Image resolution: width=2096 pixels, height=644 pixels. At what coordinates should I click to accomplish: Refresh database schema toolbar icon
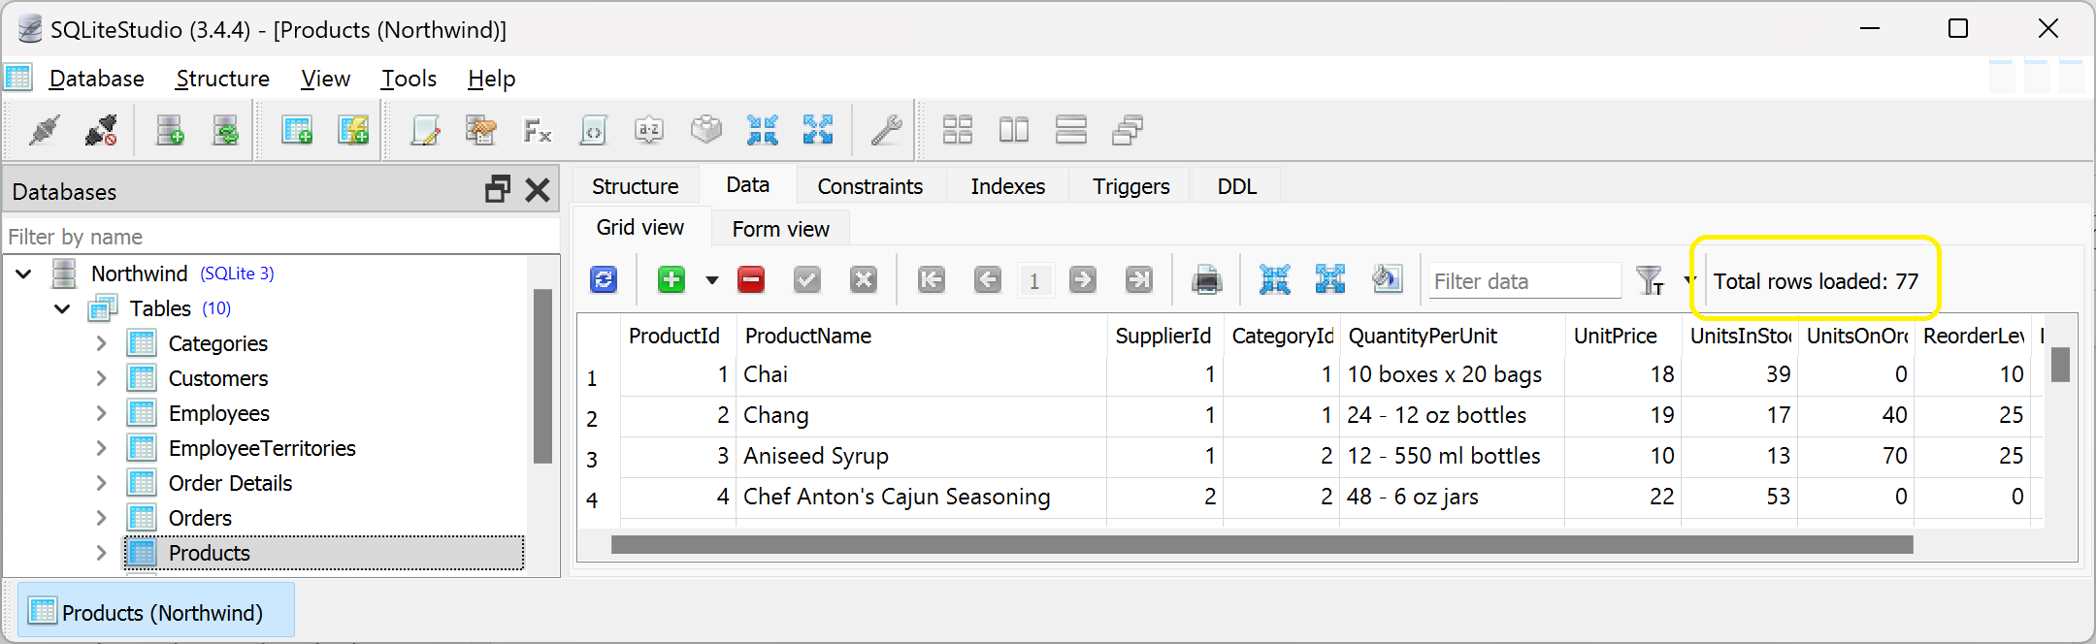[x=225, y=129]
